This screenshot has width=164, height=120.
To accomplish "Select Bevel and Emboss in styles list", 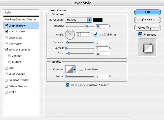I will [19, 50].
